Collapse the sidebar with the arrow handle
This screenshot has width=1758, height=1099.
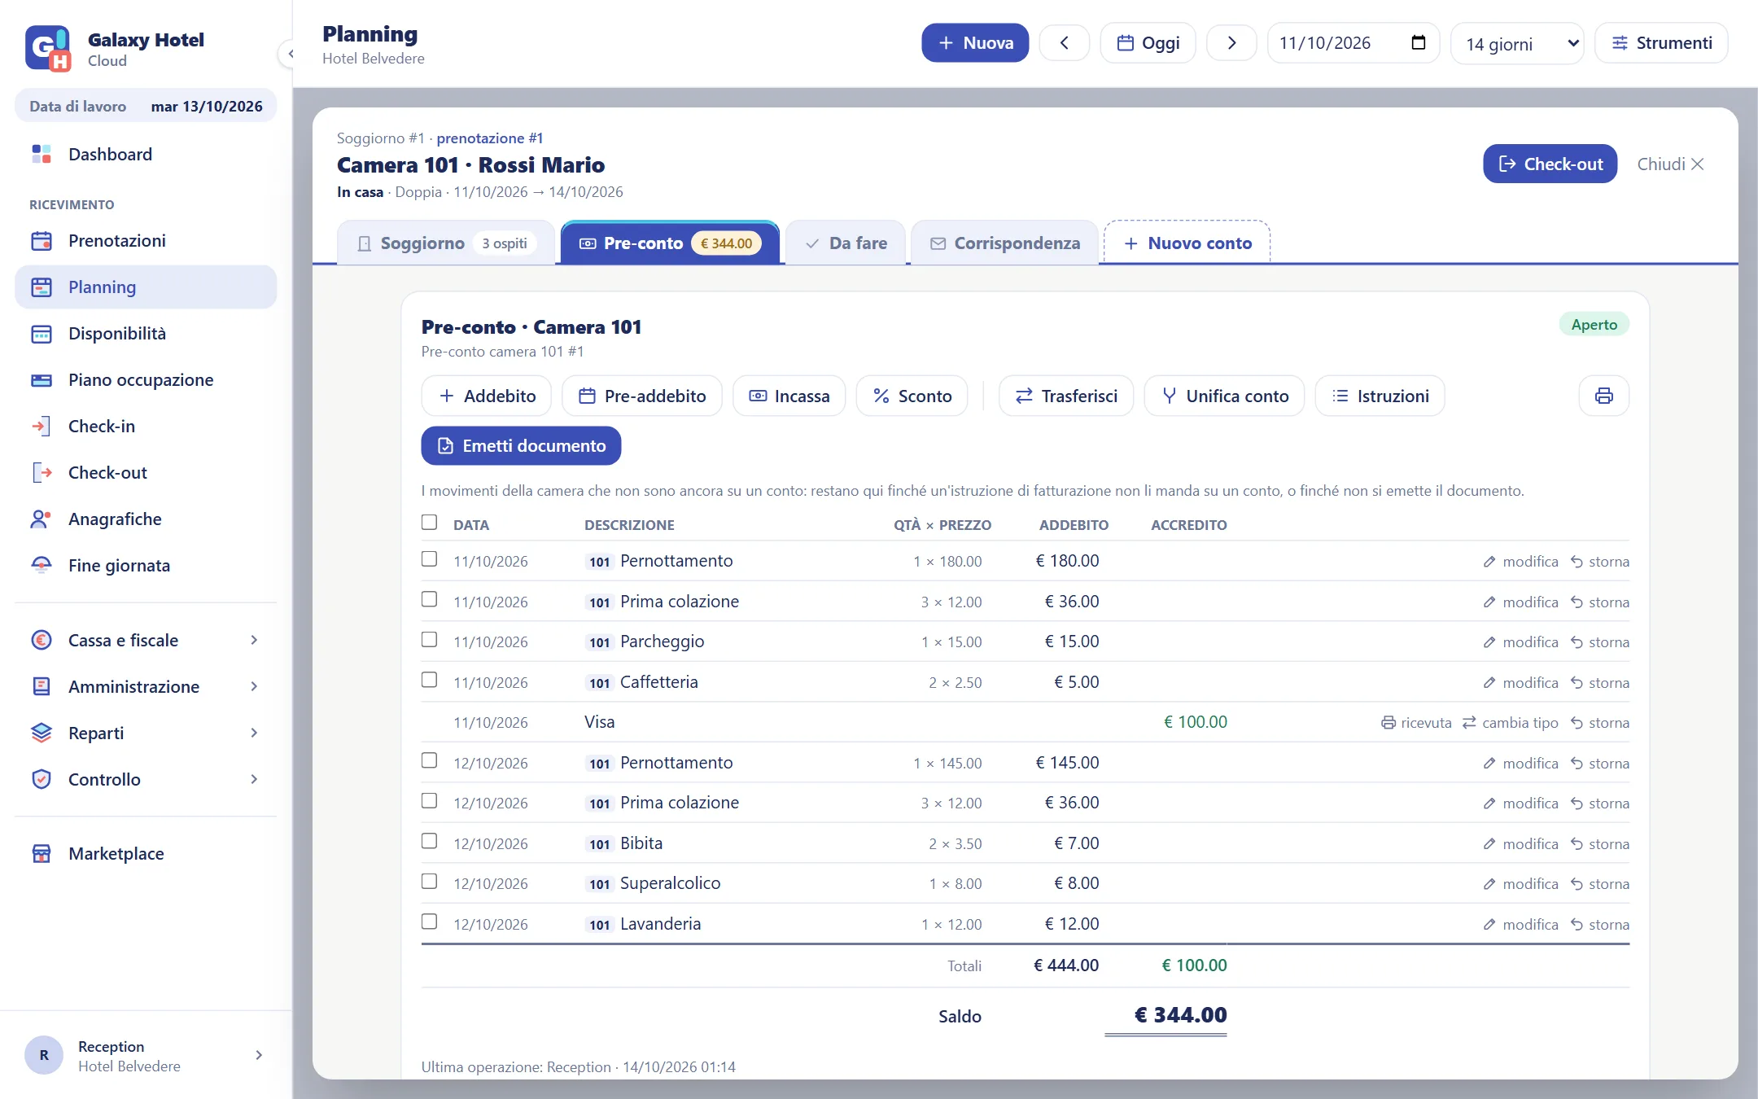click(x=289, y=55)
